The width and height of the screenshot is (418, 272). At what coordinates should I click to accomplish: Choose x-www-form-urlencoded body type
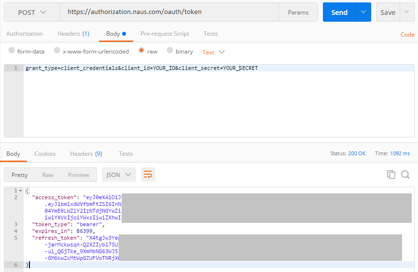click(x=57, y=51)
